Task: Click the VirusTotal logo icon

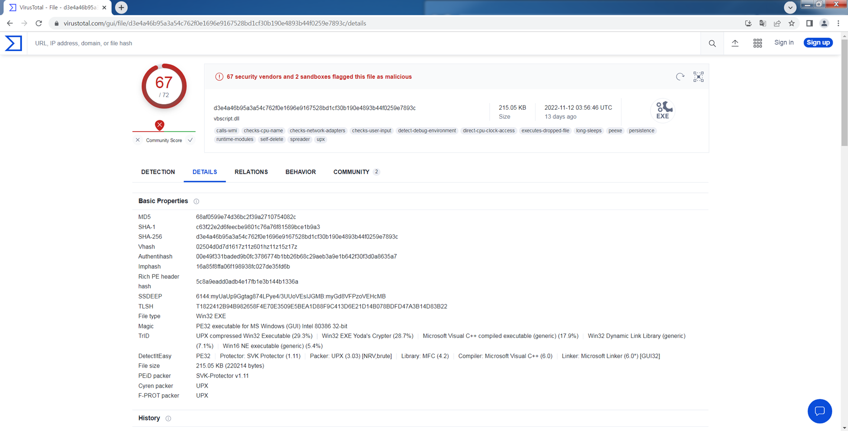Action: tap(13, 43)
